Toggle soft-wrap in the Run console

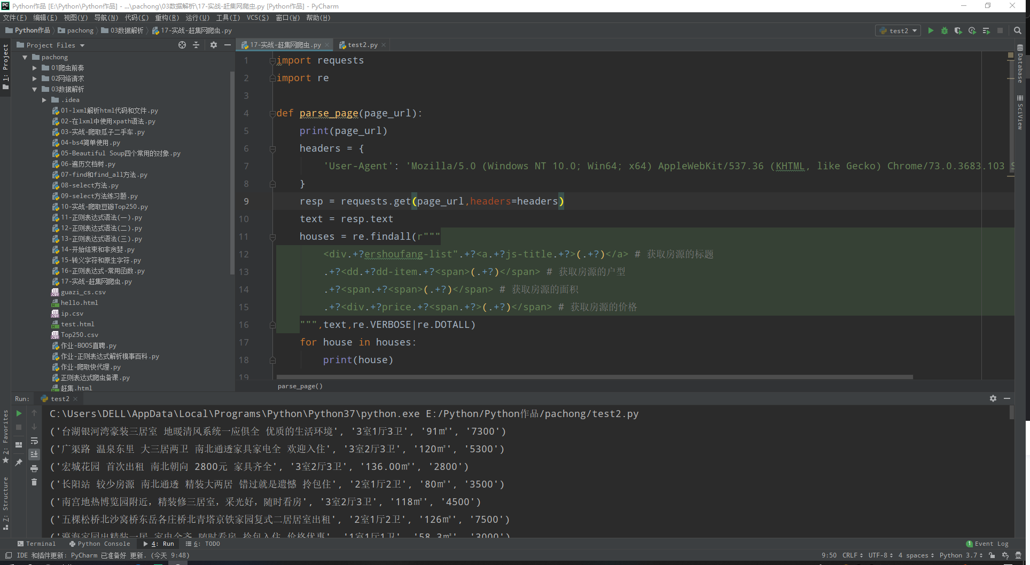[34, 441]
